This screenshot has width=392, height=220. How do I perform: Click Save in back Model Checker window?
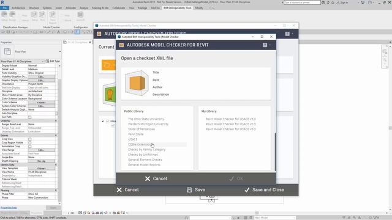point(196,190)
